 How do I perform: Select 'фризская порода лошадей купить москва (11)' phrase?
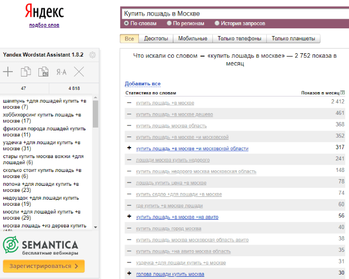(x=44, y=131)
